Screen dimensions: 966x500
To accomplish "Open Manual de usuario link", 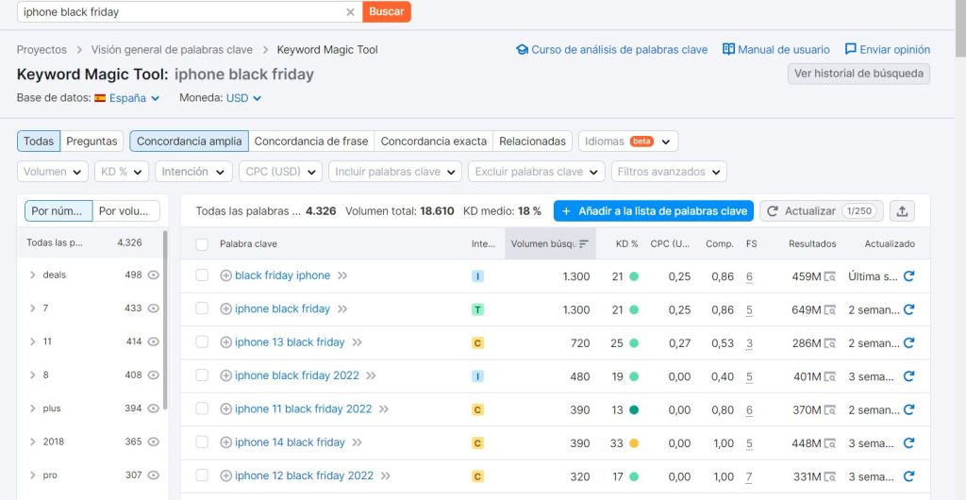I will [x=776, y=49].
